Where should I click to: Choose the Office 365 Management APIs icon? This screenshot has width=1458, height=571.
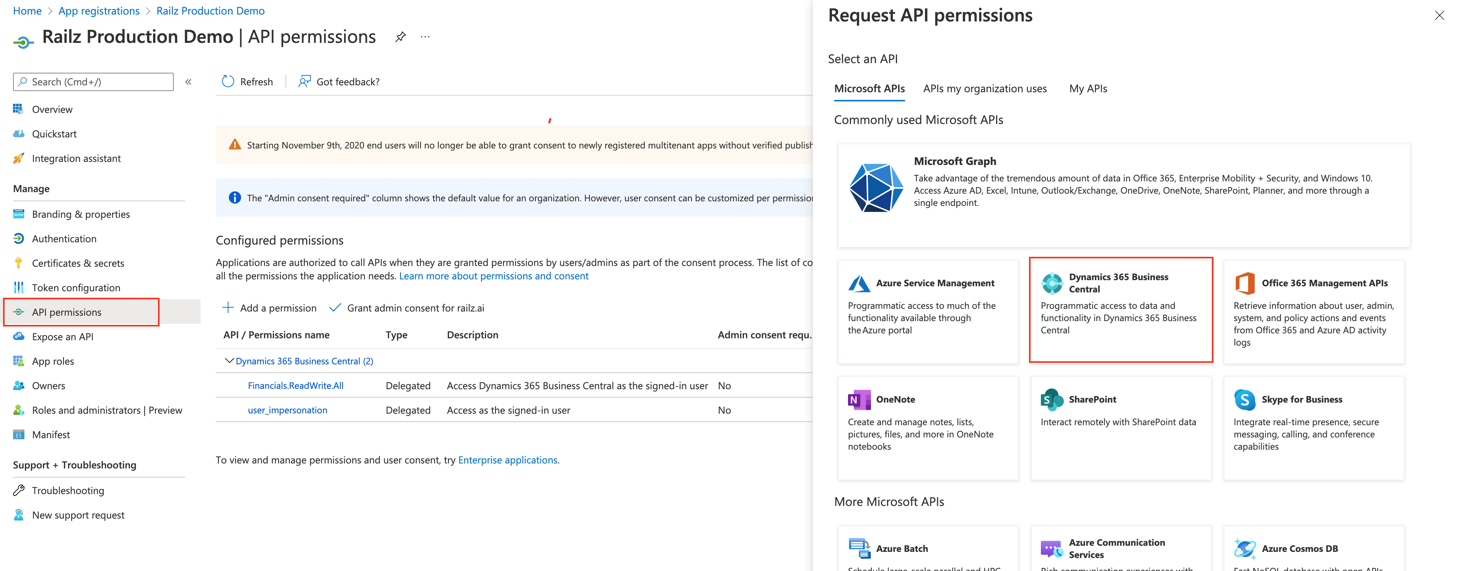point(1244,283)
